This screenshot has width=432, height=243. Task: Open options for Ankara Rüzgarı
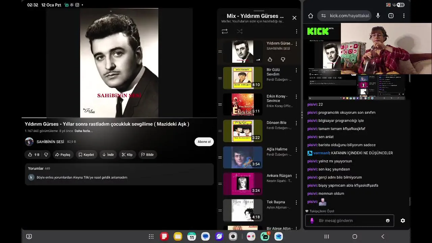296,176
